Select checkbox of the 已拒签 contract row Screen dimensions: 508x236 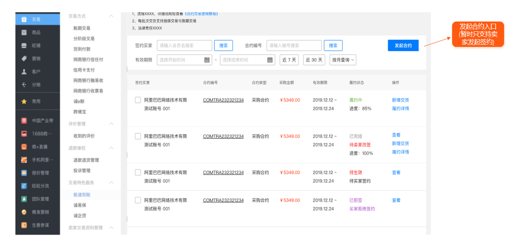(x=138, y=200)
